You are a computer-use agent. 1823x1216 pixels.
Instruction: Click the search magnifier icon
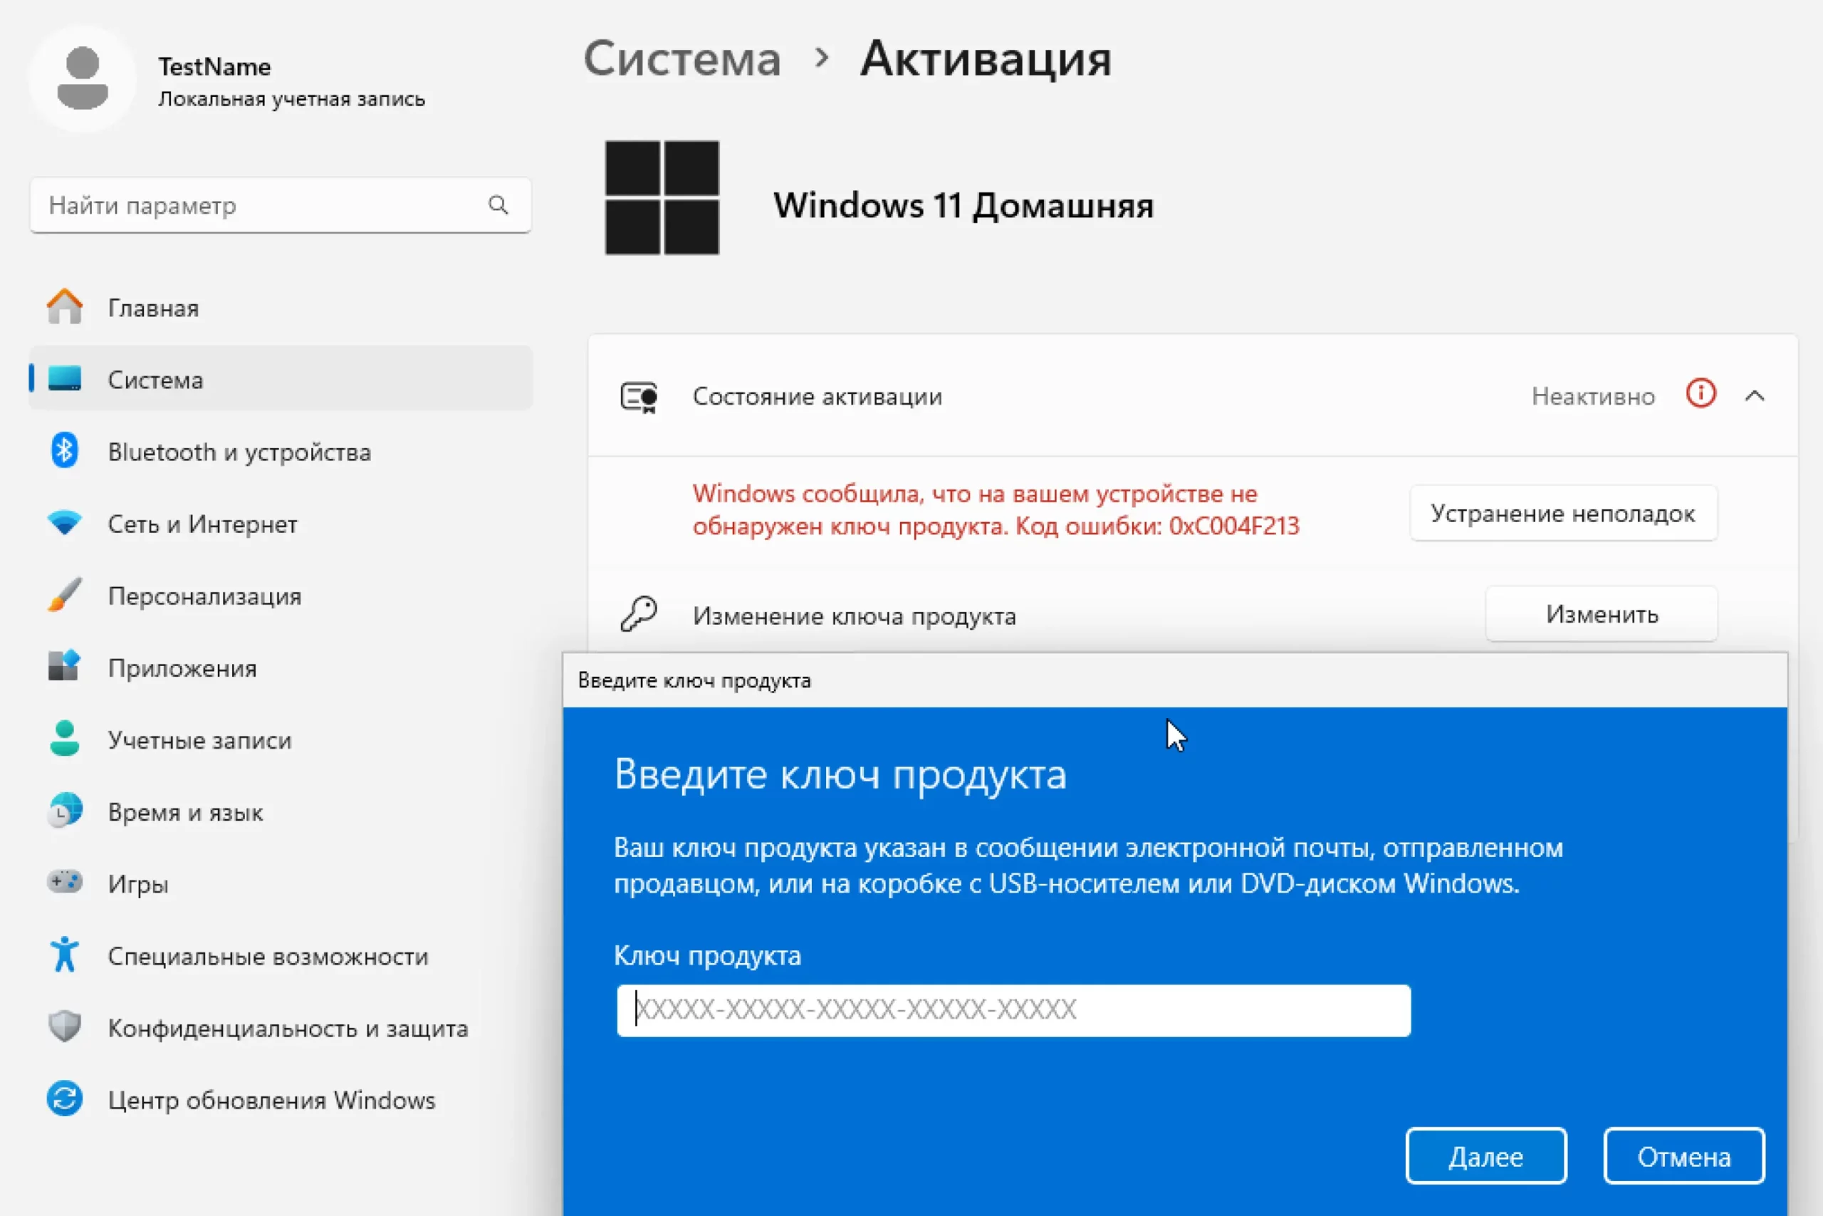[498, 204]
